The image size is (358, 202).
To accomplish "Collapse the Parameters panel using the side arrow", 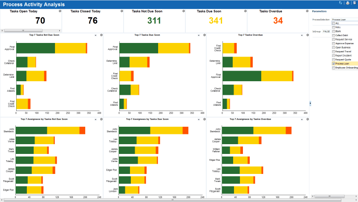I will click(x=310, y=103).
